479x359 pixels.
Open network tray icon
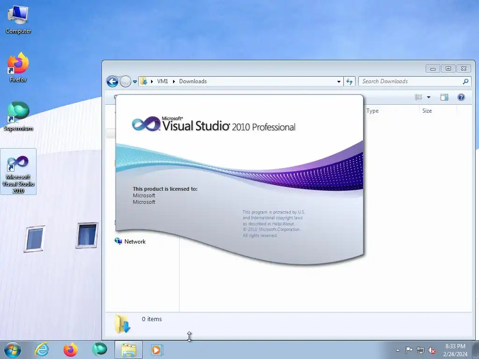coord(421,350)
